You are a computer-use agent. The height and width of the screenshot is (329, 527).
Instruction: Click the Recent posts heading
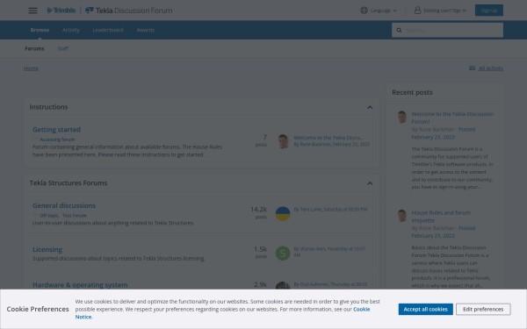coord(412,92)
